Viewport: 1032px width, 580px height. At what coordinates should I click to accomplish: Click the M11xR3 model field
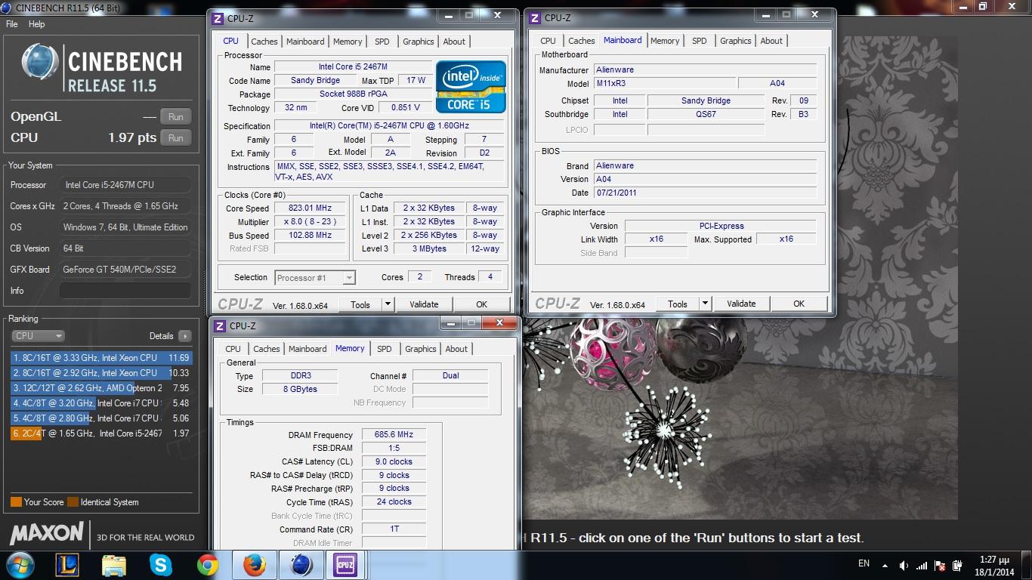[663, 83]
